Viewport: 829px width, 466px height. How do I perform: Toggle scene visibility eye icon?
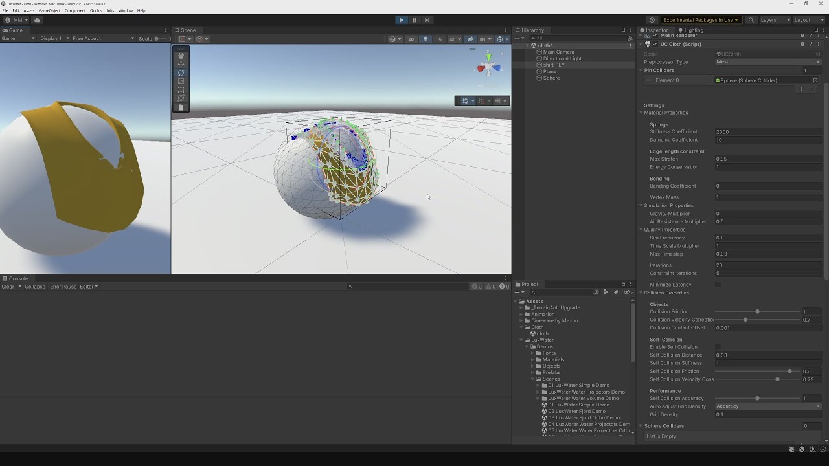470,39
